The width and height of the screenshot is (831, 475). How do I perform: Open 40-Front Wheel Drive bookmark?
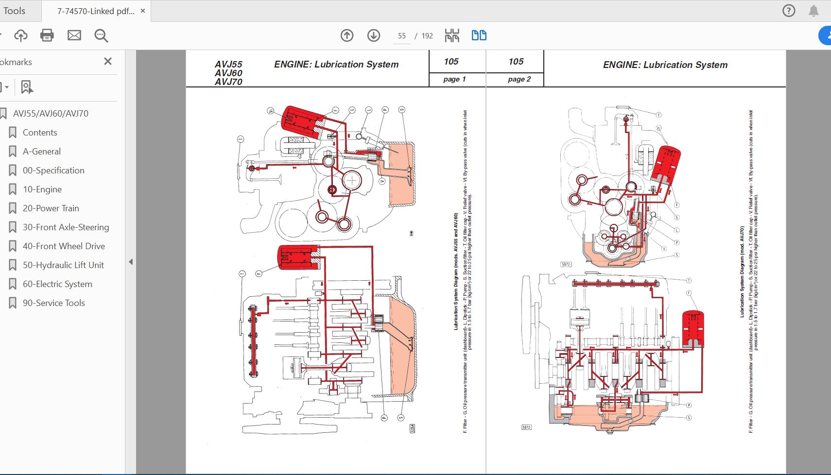coord(64,246)
